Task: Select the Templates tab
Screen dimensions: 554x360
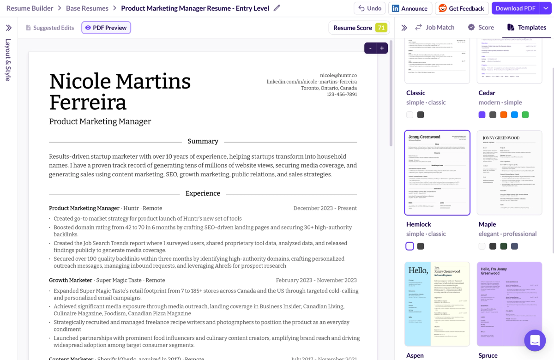Action: pos(527,27)
